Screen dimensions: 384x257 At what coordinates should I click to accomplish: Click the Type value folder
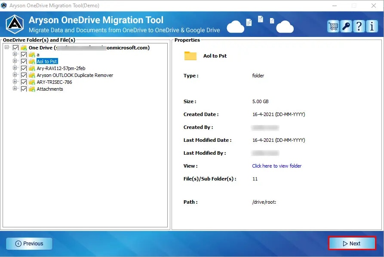(x=258, y=76)
